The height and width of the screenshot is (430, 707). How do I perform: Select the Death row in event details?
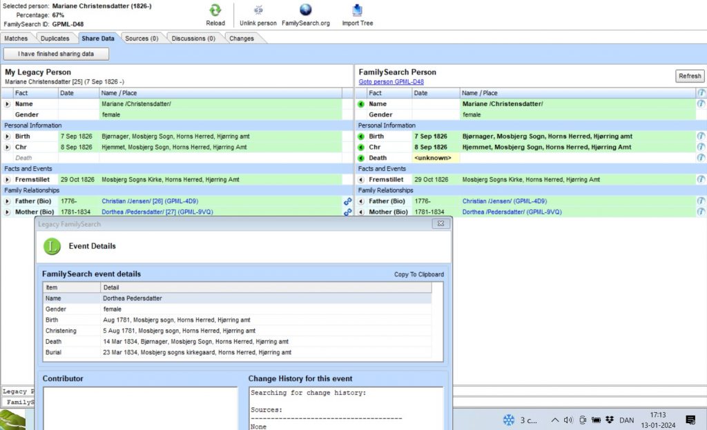(x=238, y=341)
